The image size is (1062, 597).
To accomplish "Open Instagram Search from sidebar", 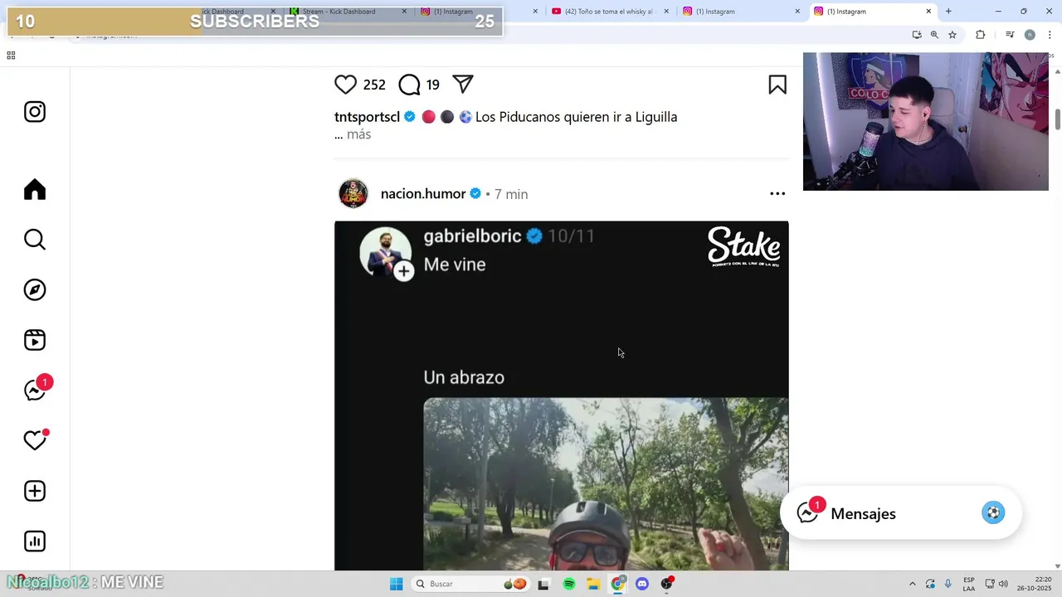I will point(35,240).
